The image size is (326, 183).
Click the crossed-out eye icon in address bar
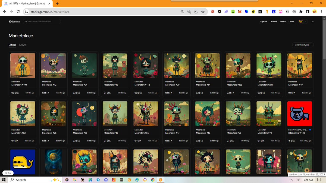point(189,12)
